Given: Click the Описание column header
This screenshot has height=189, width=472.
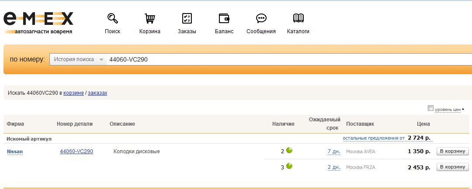Looking at the screenshot, I should 122,124.
